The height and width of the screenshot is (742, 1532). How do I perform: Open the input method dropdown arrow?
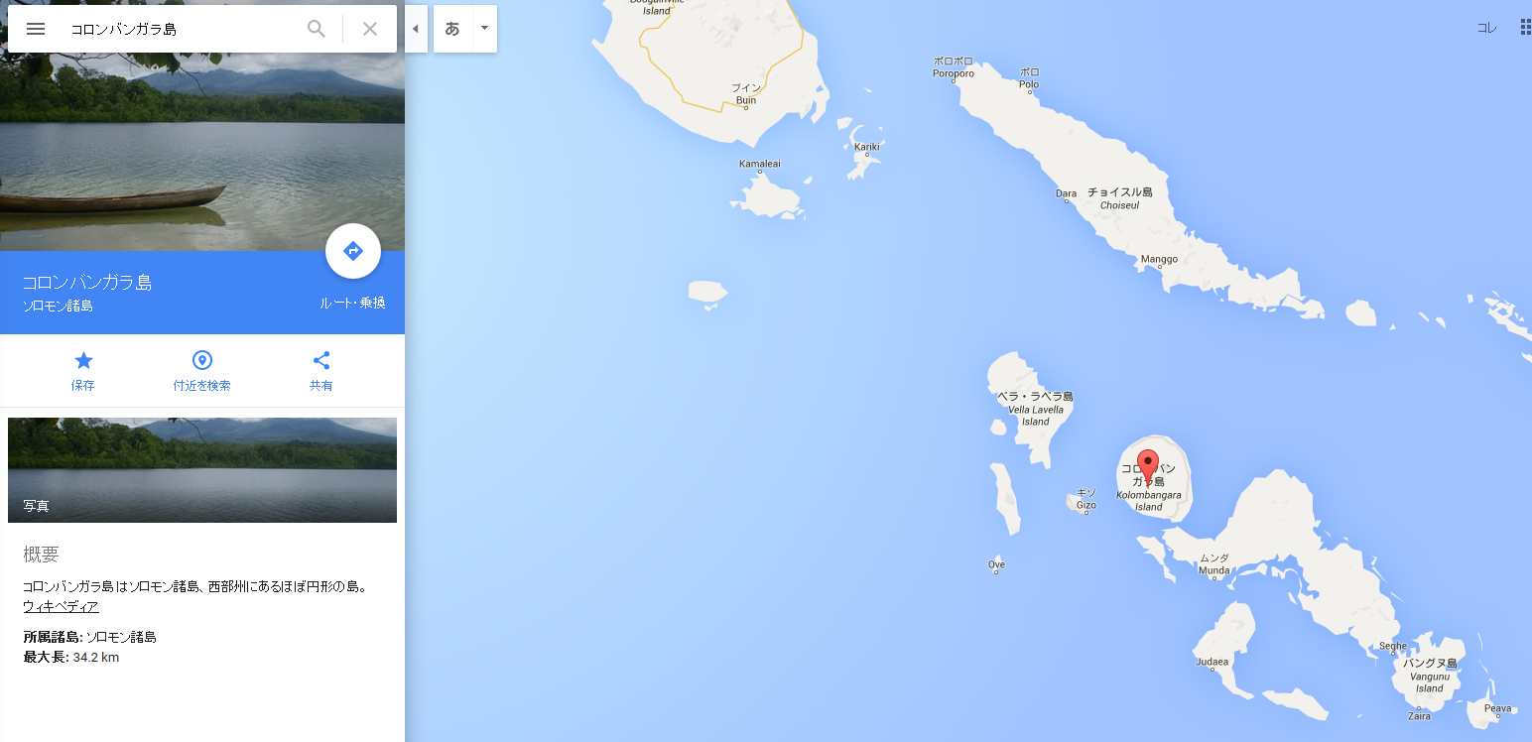click(484, 29)
